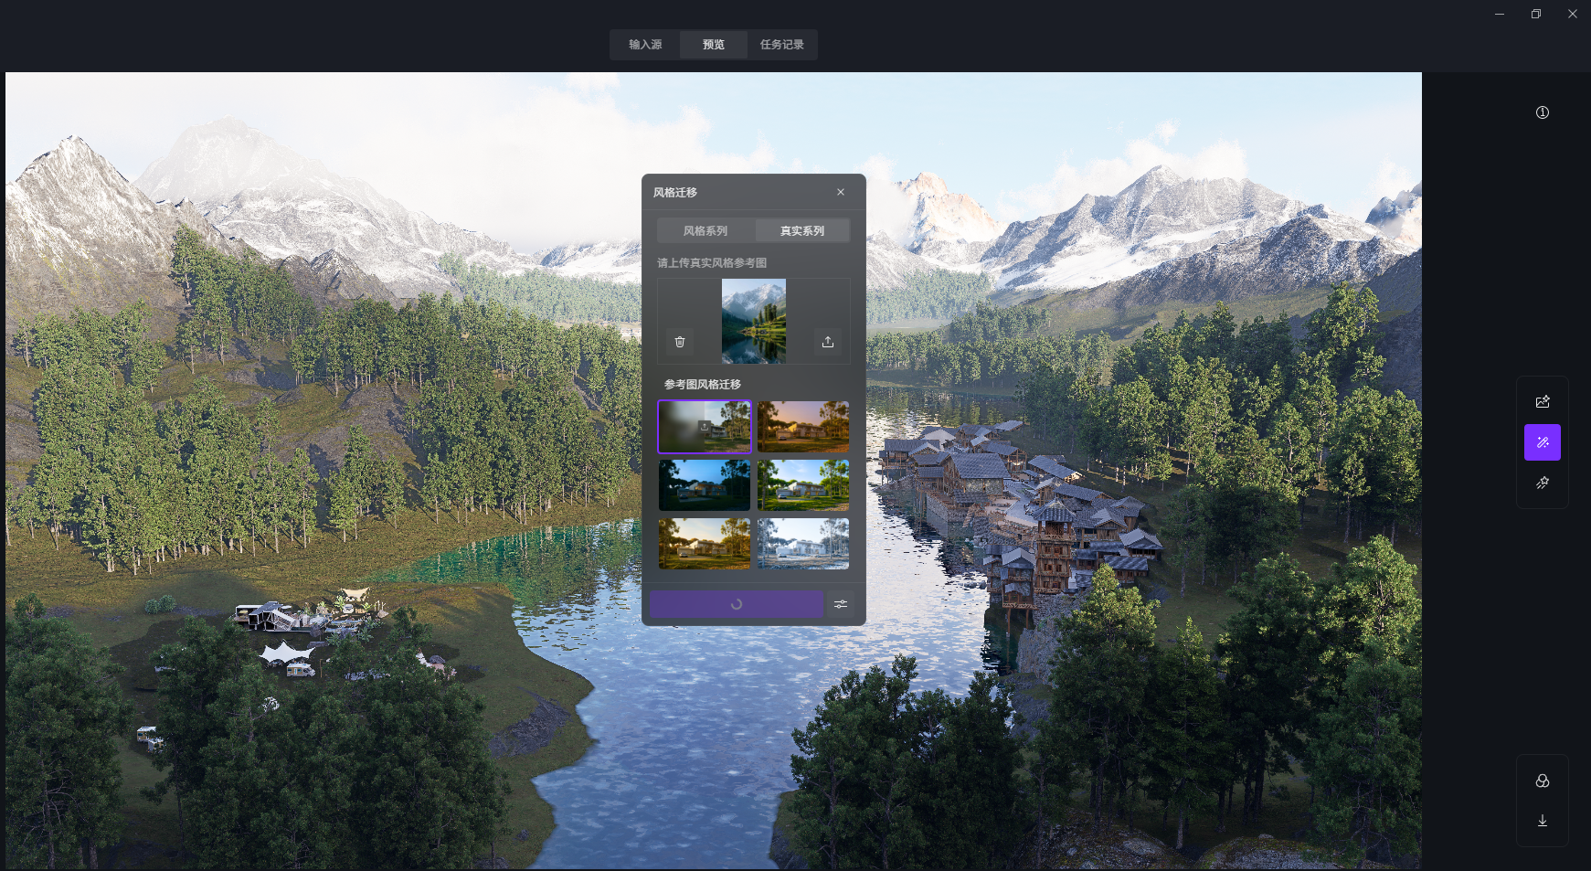Image resolution: width=1591 pixels, height=871 pixels.
Task: Toggle the purple magic wand style tool
Action: tap(1543, 442)
